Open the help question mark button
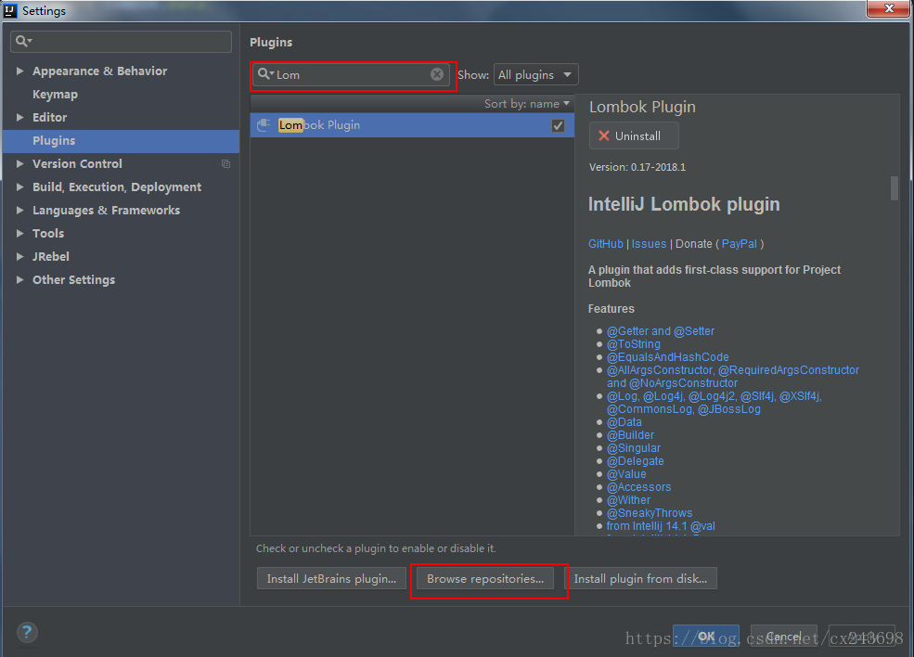914x657 pixels. pyautogui.click(x=27, y=633)
